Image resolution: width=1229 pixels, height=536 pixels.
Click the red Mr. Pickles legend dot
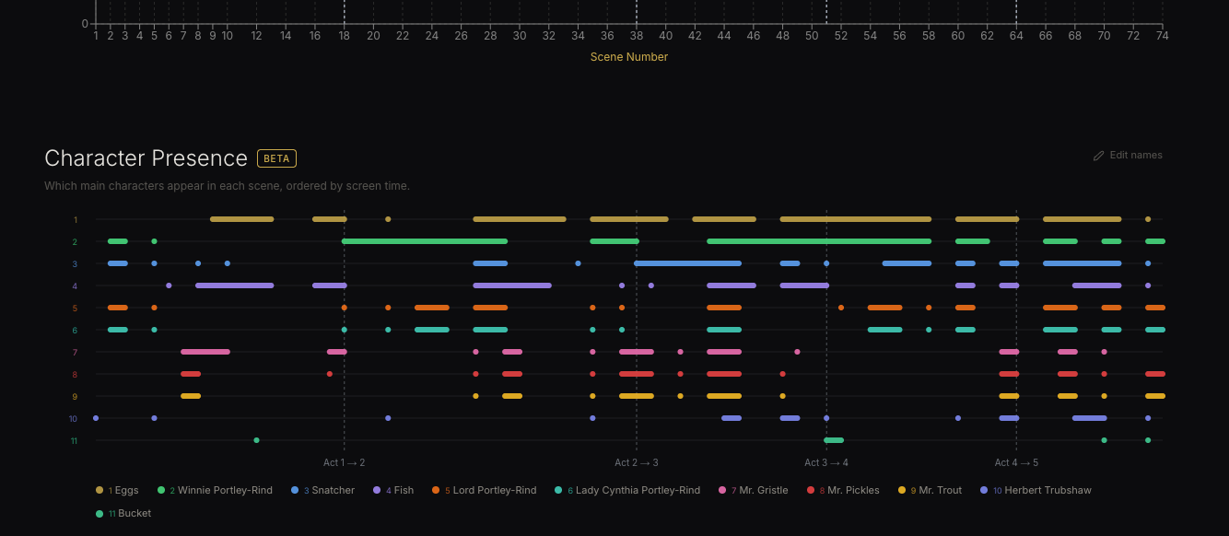(x=811, y=491)
